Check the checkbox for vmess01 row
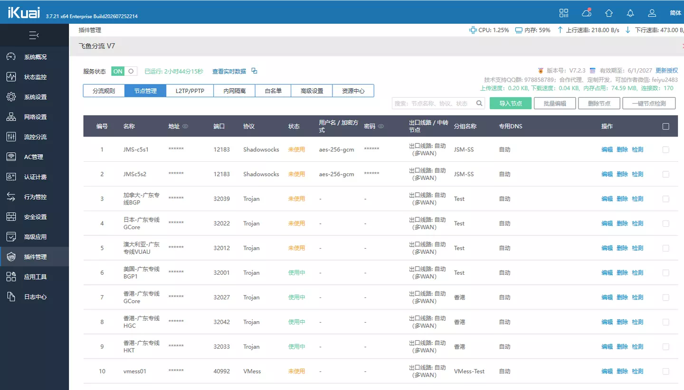 coord(665,371)
